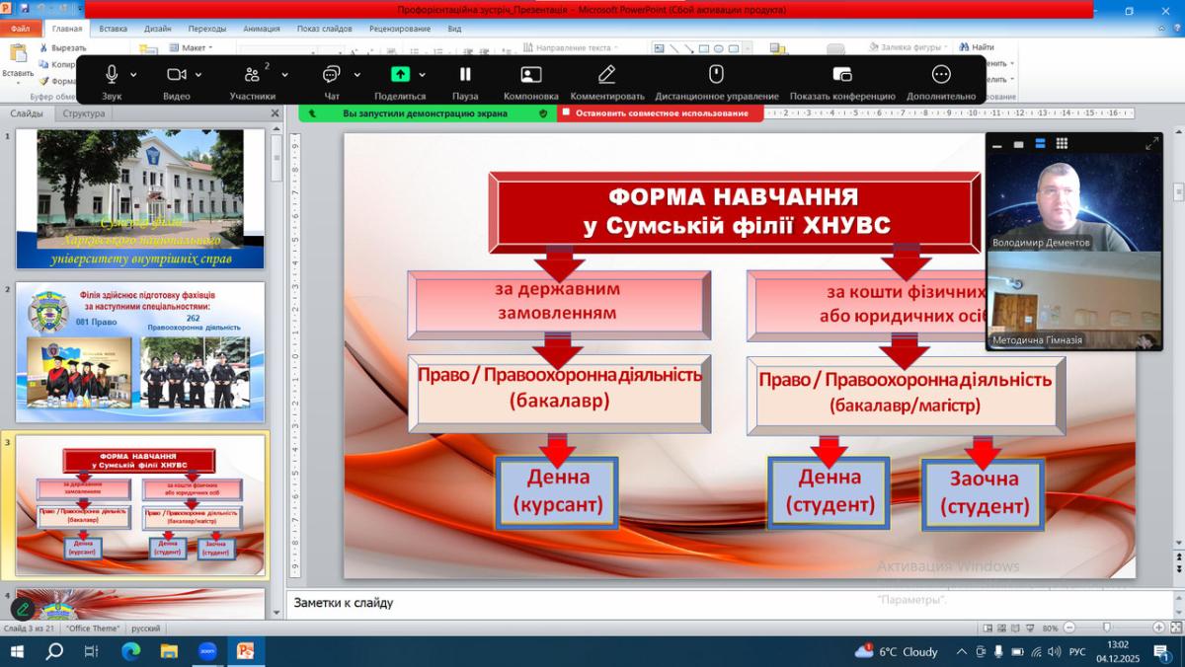Mute microphone using the Звук icon
The width and height of the screenshot is (1185, 667).
pos(112,75)
